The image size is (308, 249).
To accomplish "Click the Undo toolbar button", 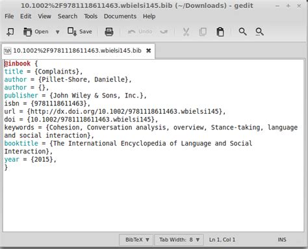I will (x=140, y=32).
